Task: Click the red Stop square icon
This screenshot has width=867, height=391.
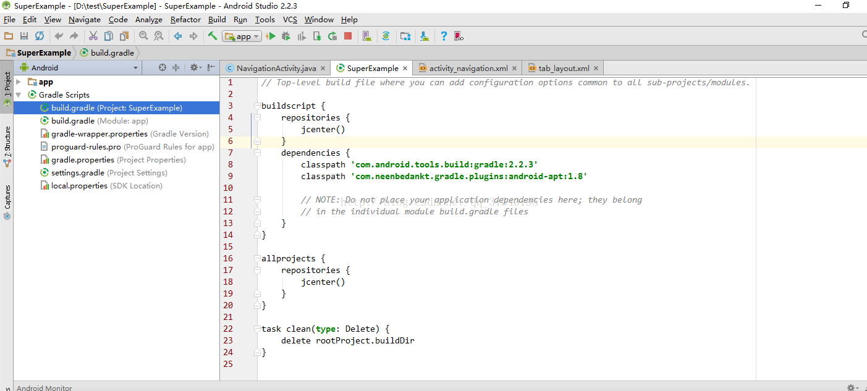Action: tap(348, 36)
